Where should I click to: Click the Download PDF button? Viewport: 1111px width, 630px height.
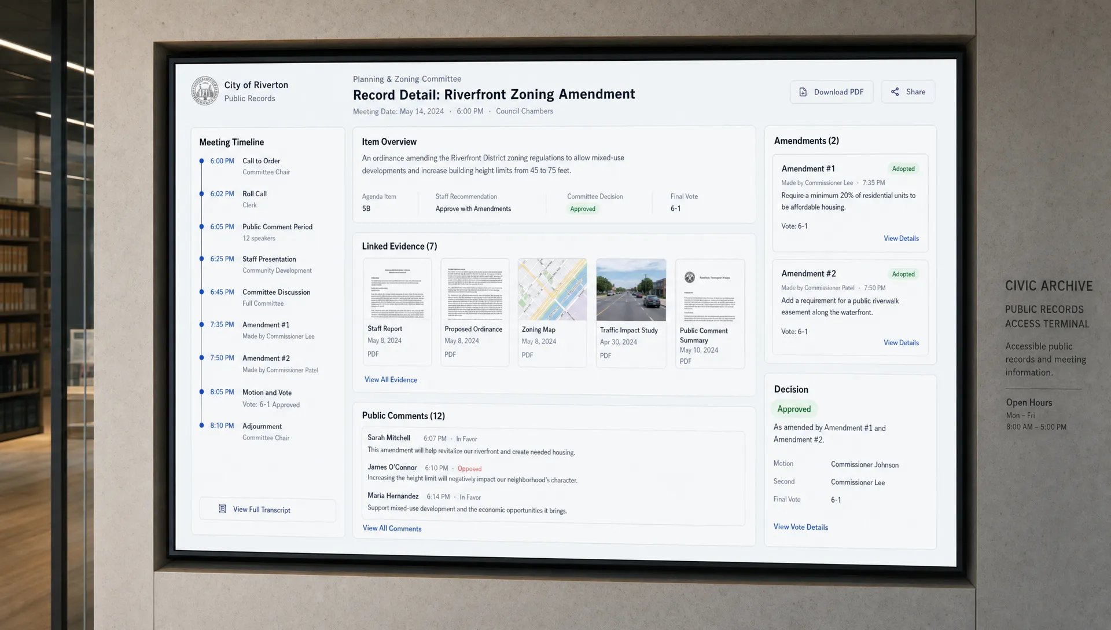(x=832, y=92)
